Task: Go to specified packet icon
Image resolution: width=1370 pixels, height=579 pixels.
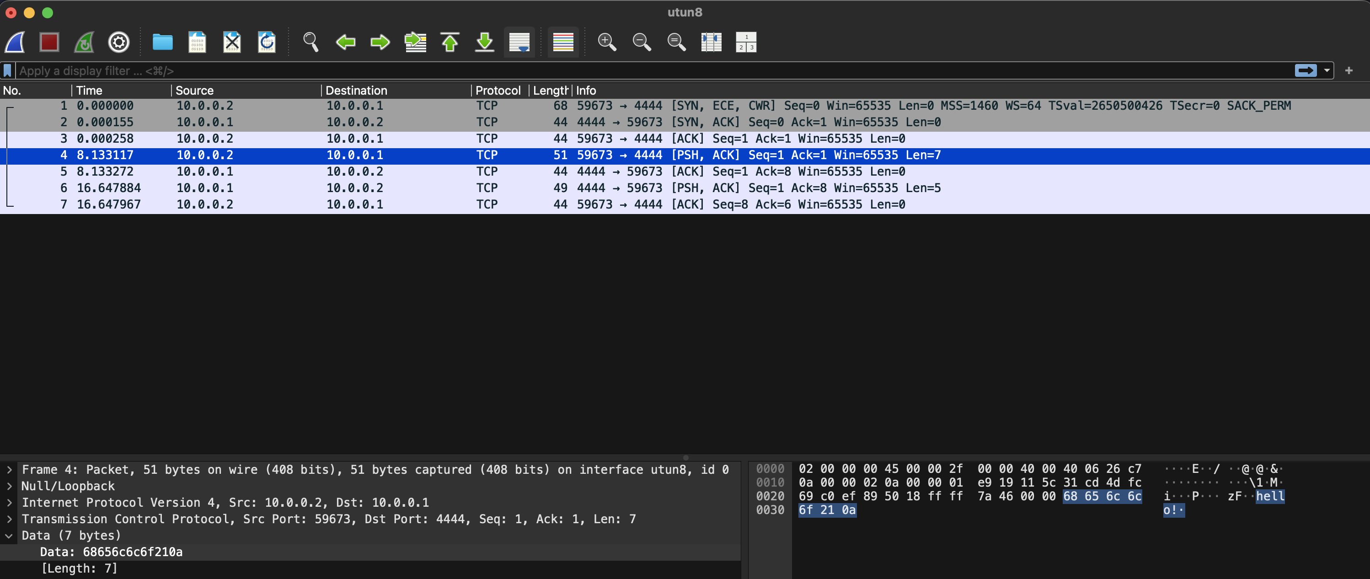Action: click(x=415, y=42)
